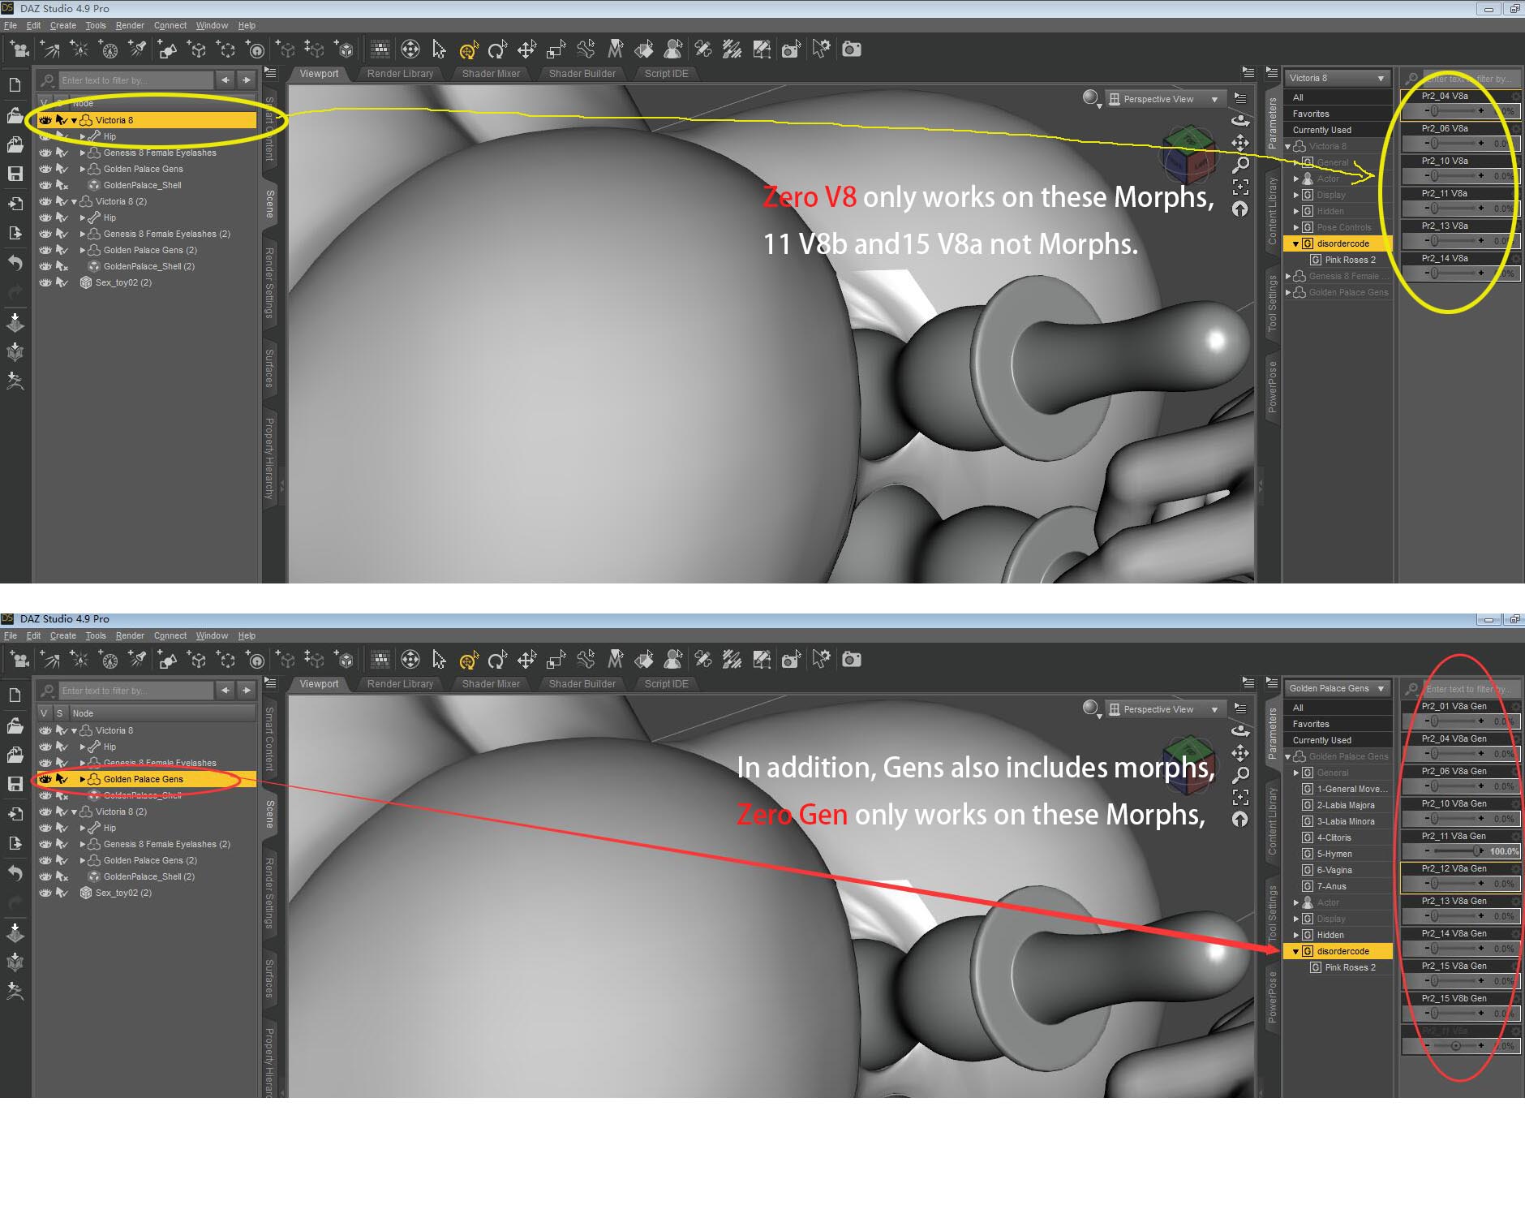Switch to Shader Mixer tab in lower window
The image size is (1525, 1227).
[491, 684]
